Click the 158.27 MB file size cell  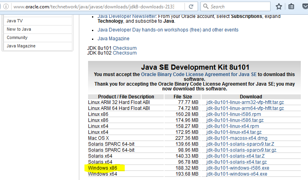coord(187,126)
